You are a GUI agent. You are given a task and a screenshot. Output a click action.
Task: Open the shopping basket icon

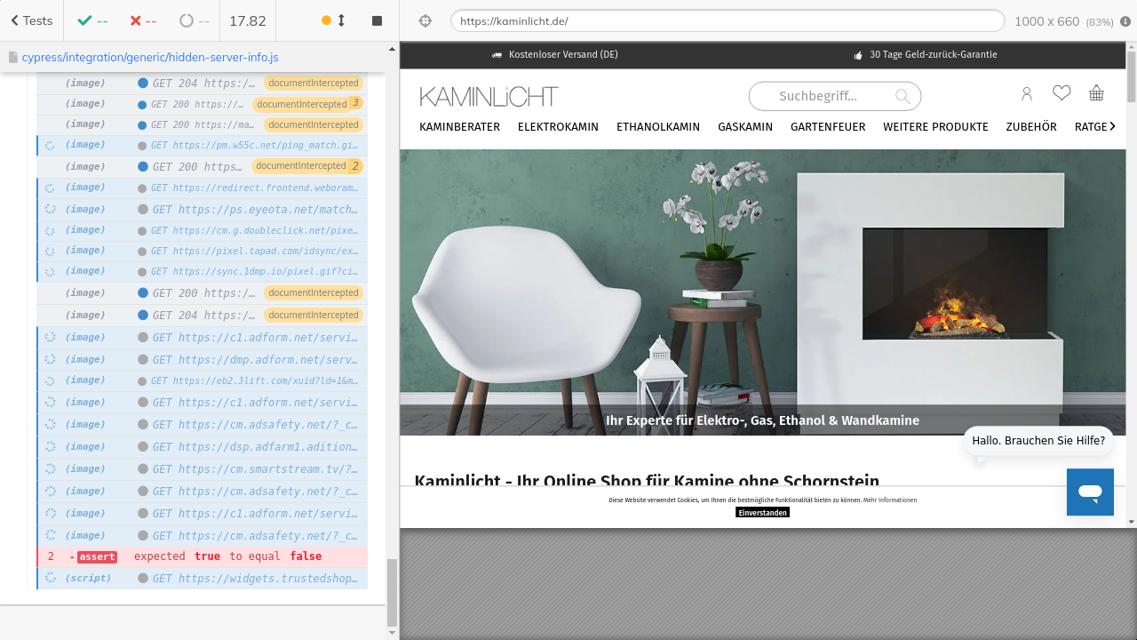tap(1096, 93)
